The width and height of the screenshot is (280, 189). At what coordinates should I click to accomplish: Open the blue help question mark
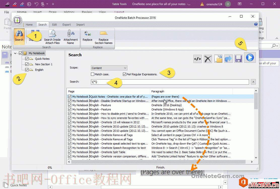(256, 24)
